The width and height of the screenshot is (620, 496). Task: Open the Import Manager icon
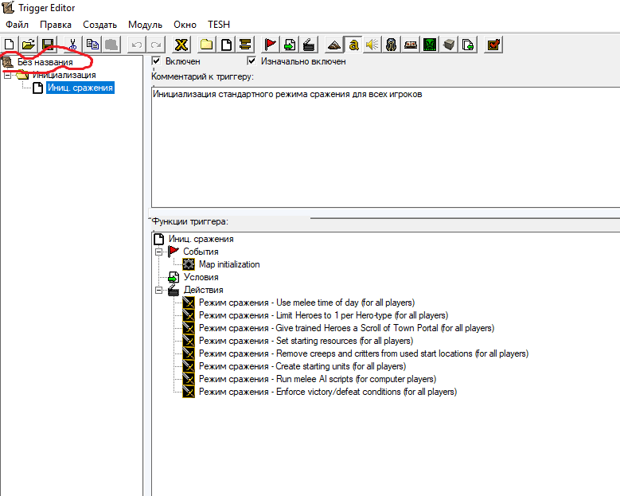[468, 45]
